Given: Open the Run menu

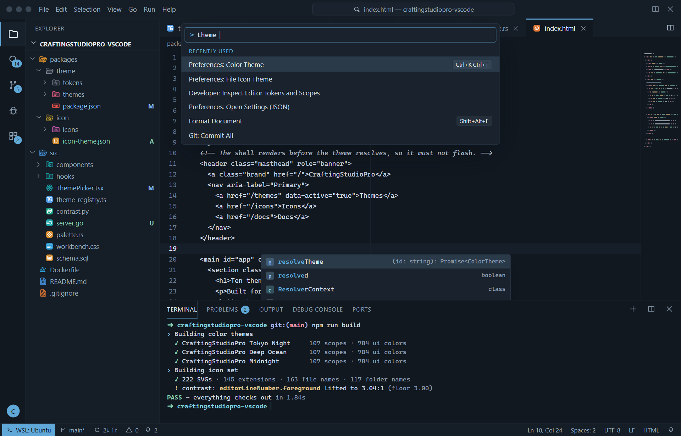Looking at the screenshot, I should pos(149,9).
